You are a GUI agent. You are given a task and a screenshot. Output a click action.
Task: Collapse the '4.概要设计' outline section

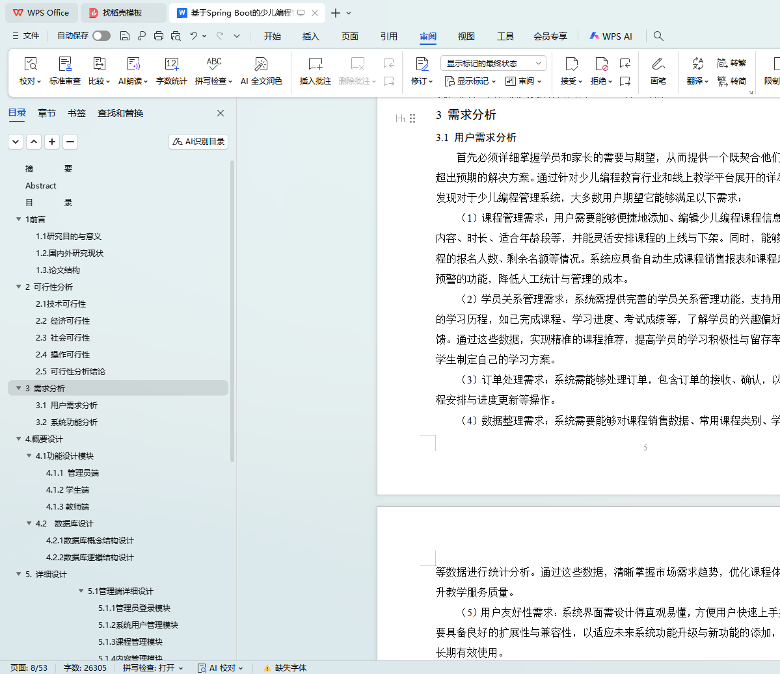(19, 439)
